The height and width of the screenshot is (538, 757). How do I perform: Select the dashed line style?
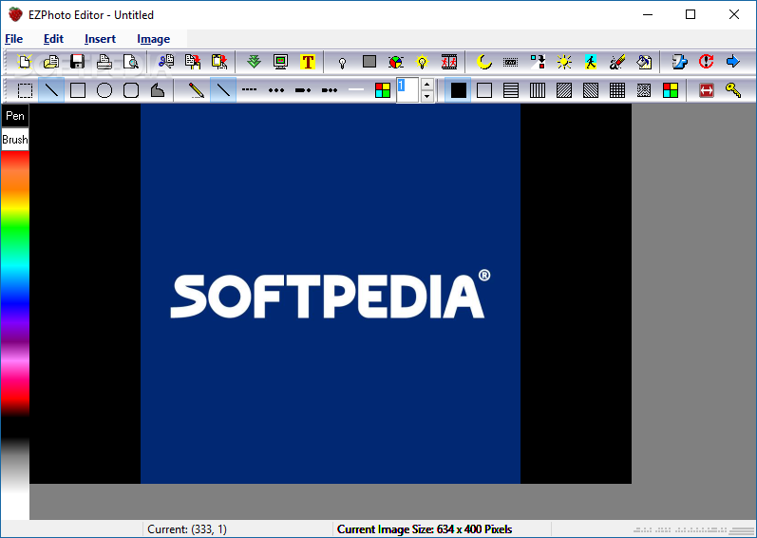[249, 90]
